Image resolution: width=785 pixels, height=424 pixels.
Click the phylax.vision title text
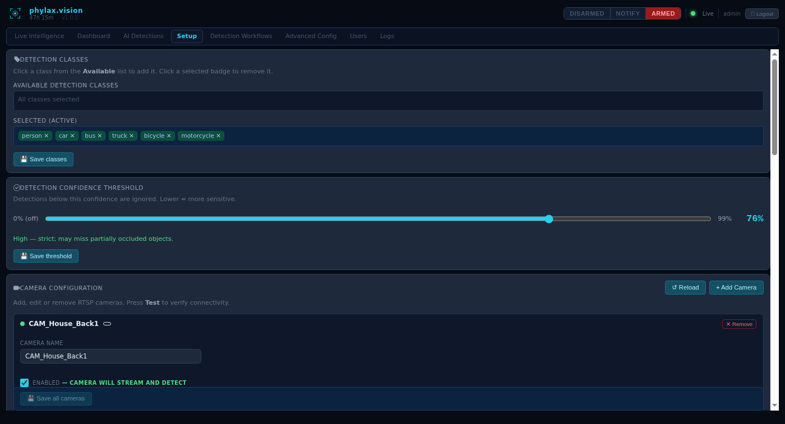(56, 10)
